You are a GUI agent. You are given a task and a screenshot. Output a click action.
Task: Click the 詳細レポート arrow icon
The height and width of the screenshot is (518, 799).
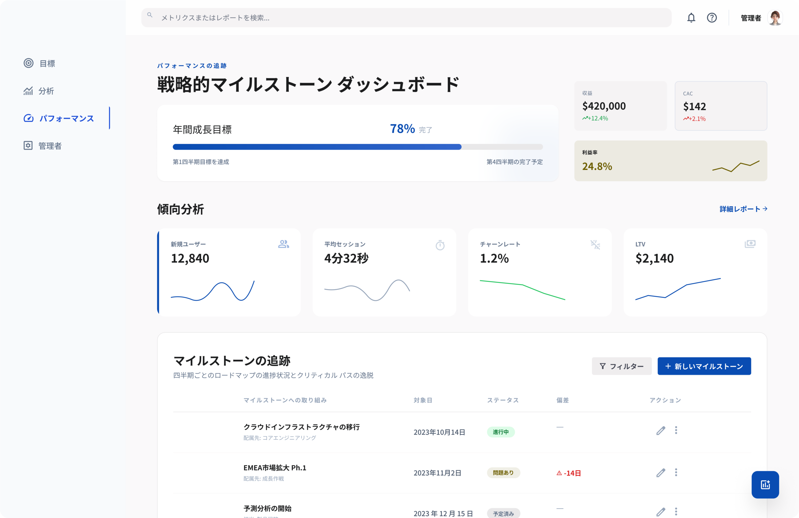point(765,209)
